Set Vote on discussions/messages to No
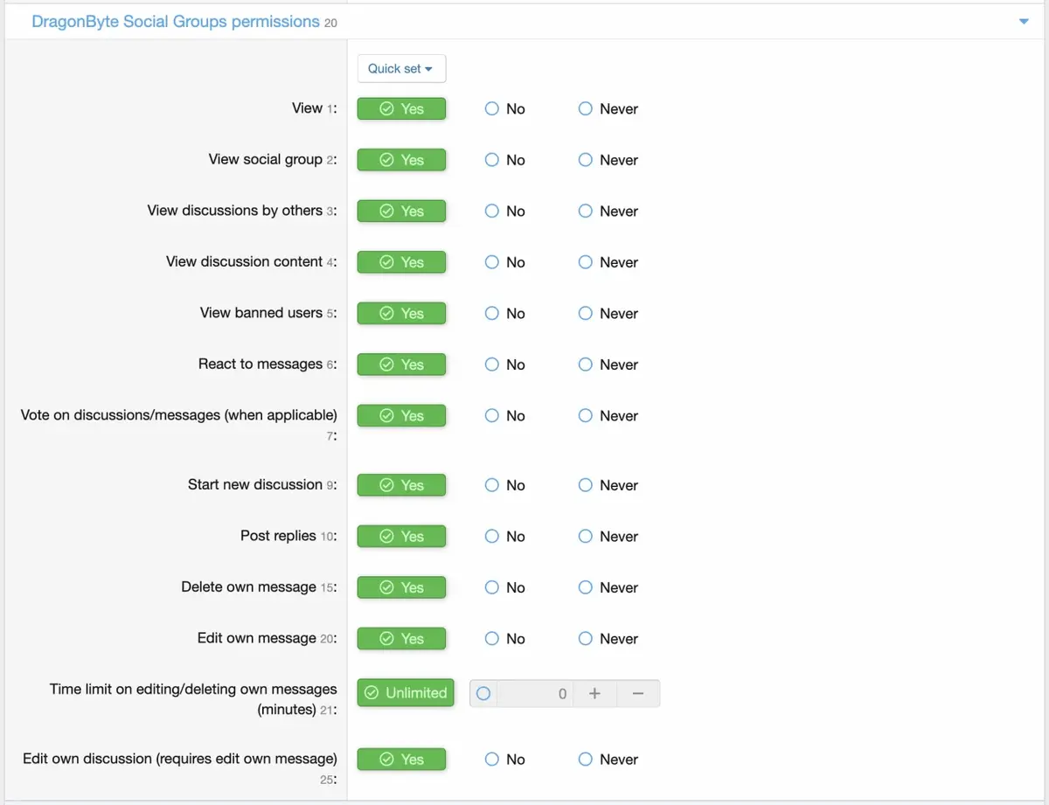The width and height of the screenshot is (1049, 805). pos(492,416)
